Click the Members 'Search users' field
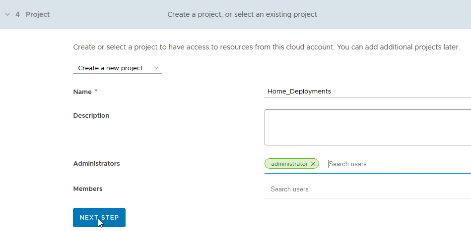Image resolution: width=471 pixels, height=231 pixels. [x=367, y=189]
